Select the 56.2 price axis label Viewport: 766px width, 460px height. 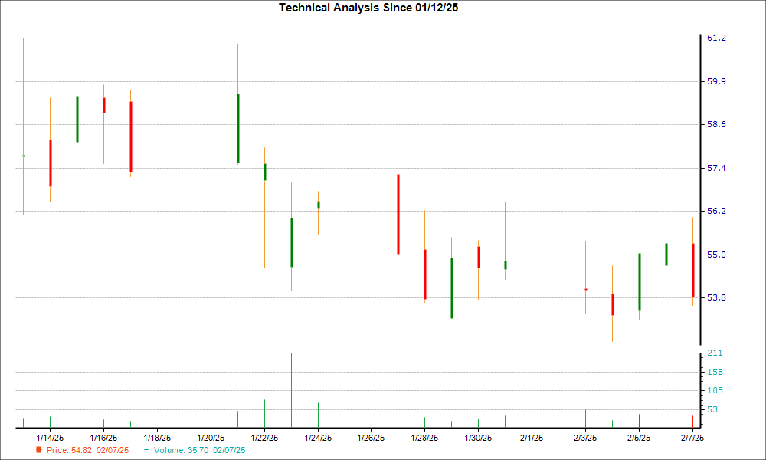tap(716, 211)
